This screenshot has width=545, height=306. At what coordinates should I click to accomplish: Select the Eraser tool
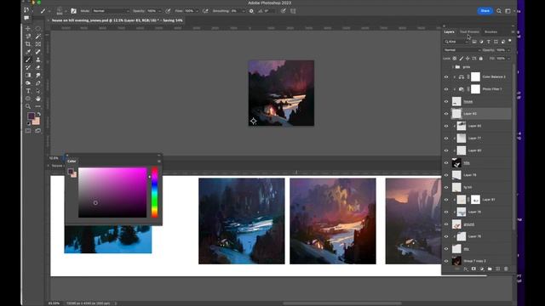click(37, 67)
